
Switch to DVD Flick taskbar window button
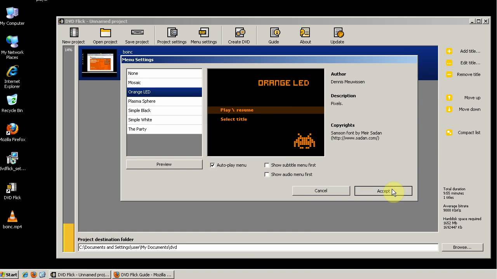click(80, 275)
